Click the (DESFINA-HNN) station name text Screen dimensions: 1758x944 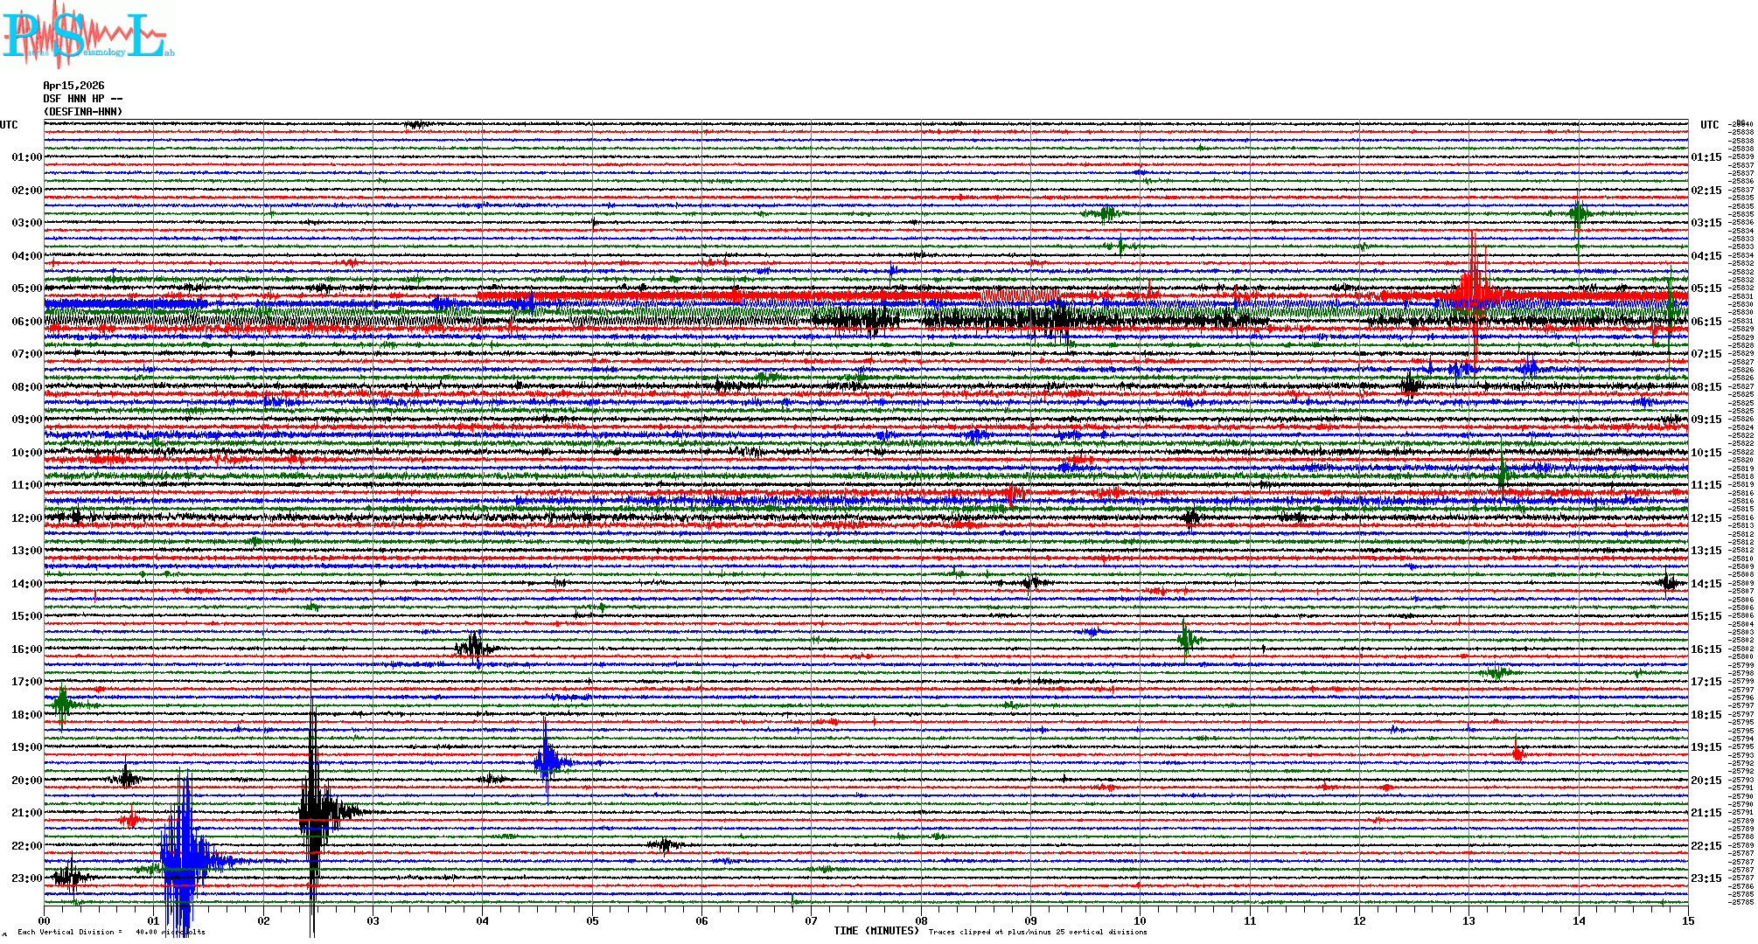pyautogui.click(x=82, y=112)
